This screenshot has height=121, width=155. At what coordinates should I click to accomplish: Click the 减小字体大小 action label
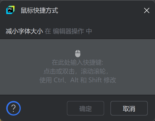24,31
